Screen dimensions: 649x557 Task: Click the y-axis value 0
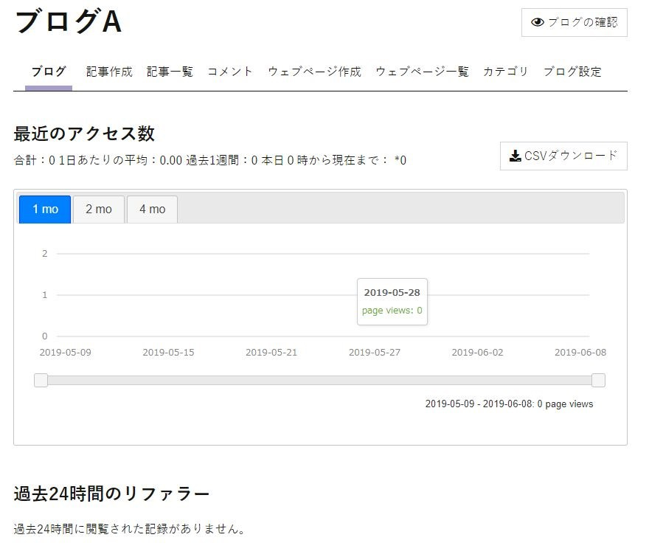pos(45,336)
